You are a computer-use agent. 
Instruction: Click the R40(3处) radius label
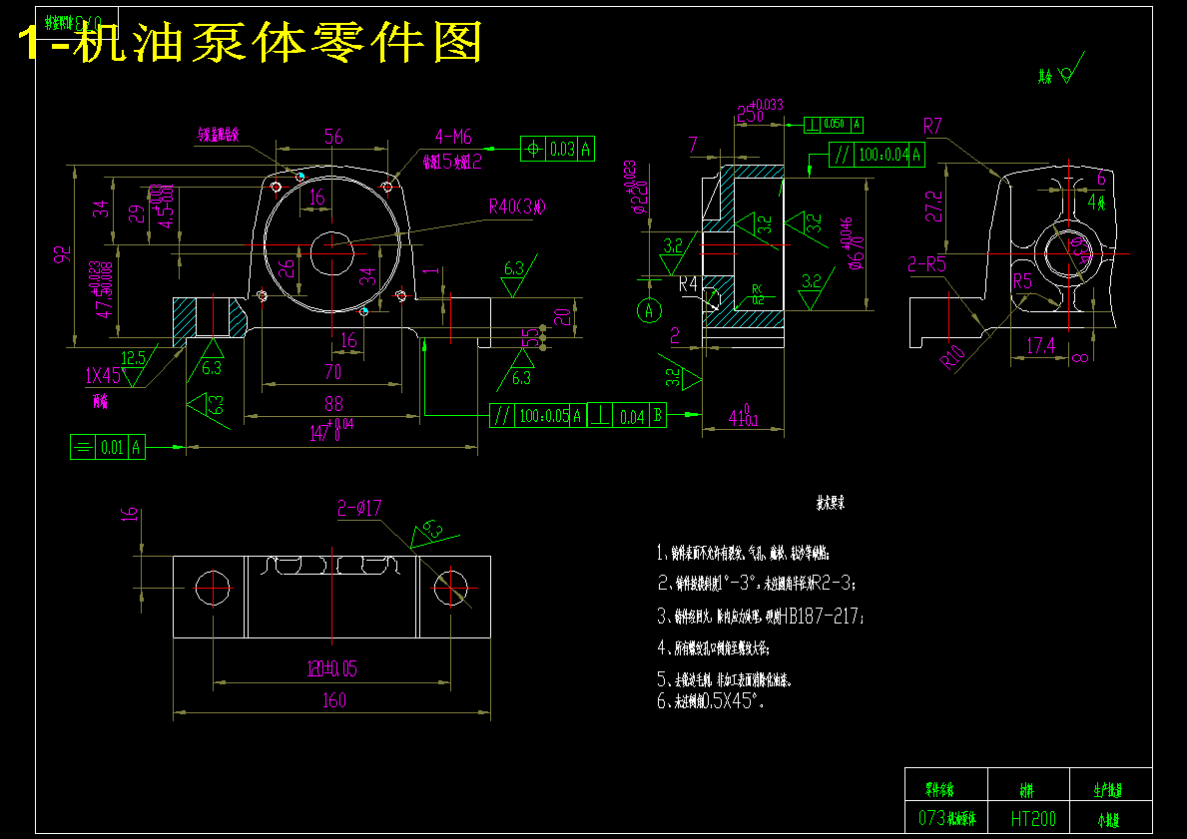(x=517, y=207)
